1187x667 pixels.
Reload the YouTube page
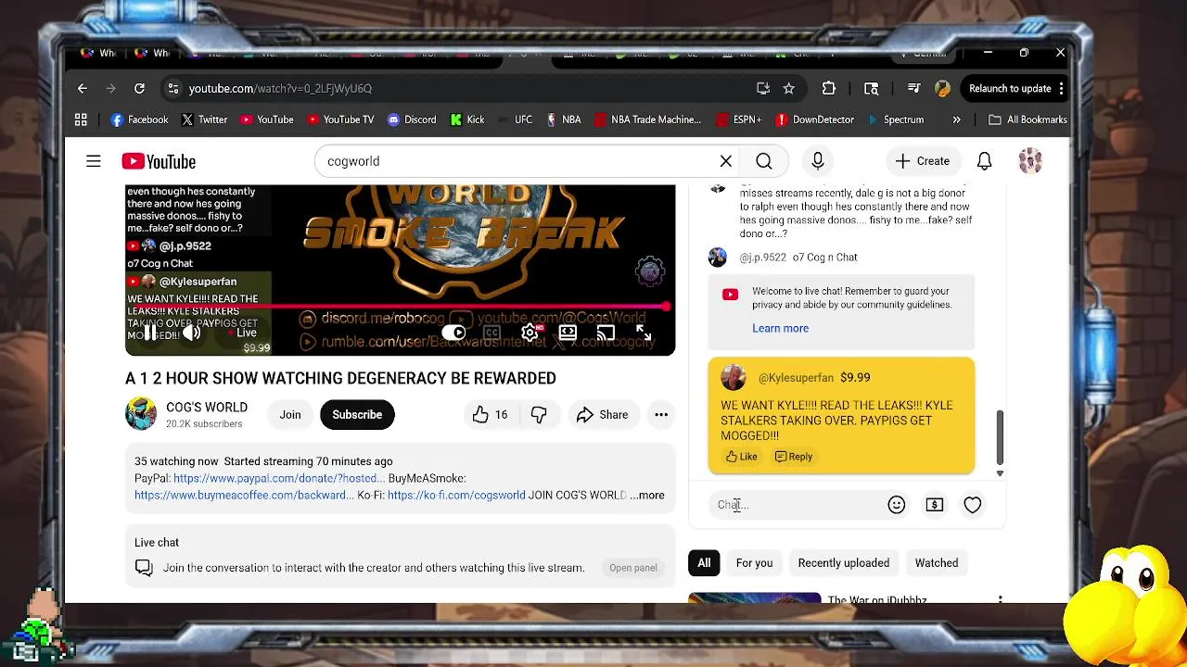[x=139, y=88]
